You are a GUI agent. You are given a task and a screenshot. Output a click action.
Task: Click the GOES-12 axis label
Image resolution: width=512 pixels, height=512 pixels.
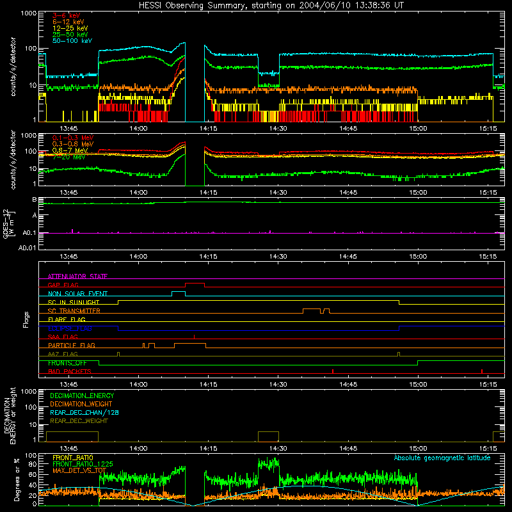point(8,223)
